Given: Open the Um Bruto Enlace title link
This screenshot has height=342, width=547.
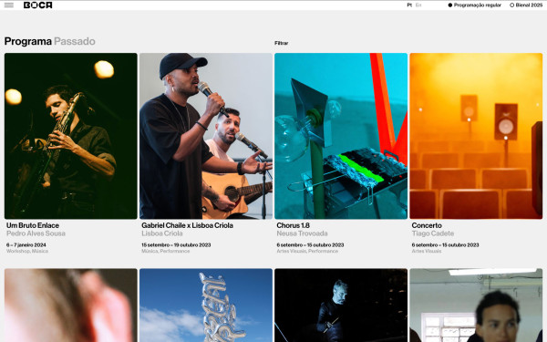Looking at the screenshot, I should pyautogui.click(x=33, y=225).
